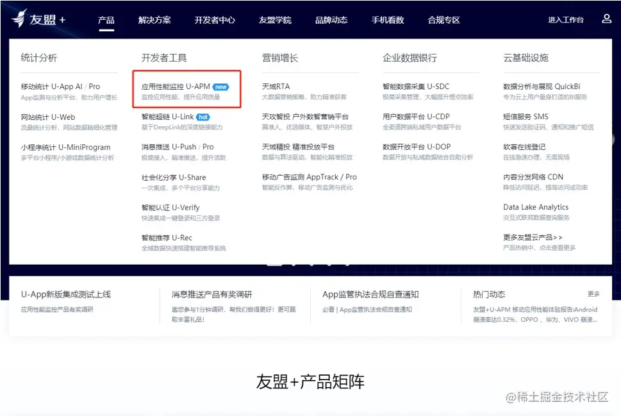Open 用户数据平台 U-CDP
The image size is (621, 416).
tap(416, 117)
